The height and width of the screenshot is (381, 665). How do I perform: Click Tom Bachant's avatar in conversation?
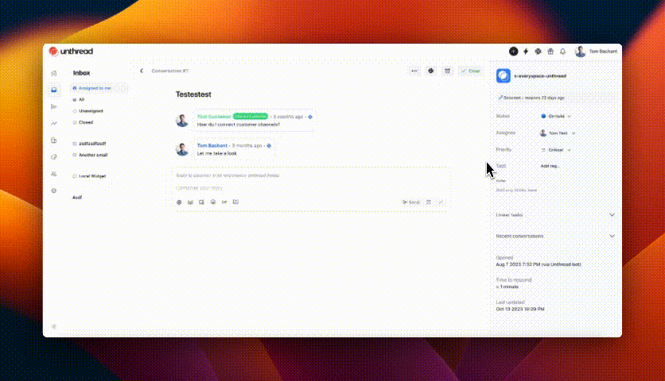pyautogui.click(x=182, y=149)
